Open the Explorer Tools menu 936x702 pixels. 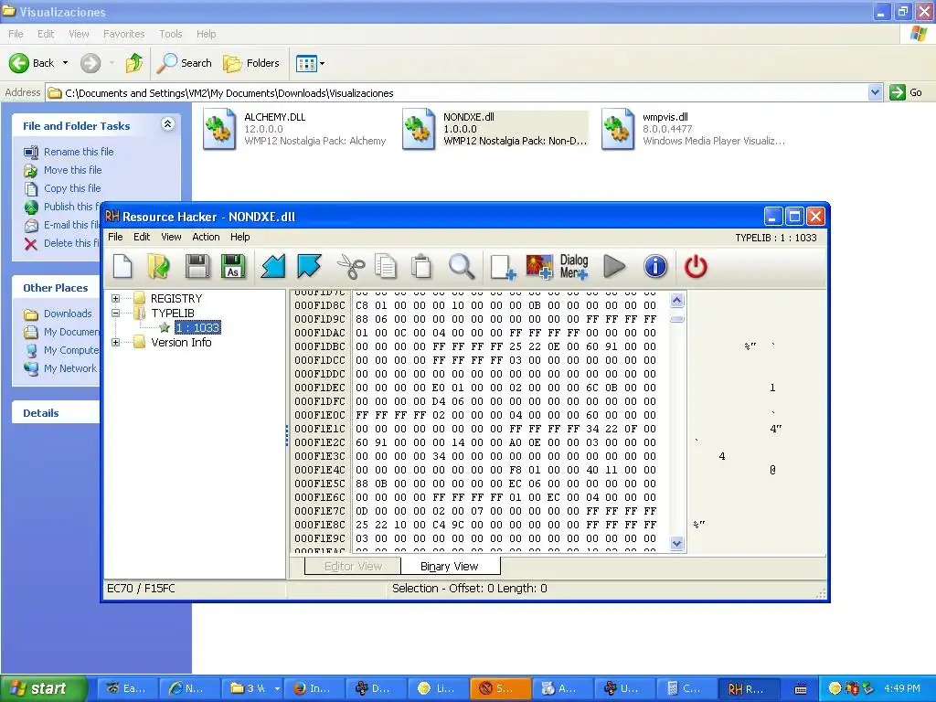click(x=170, y=34)
